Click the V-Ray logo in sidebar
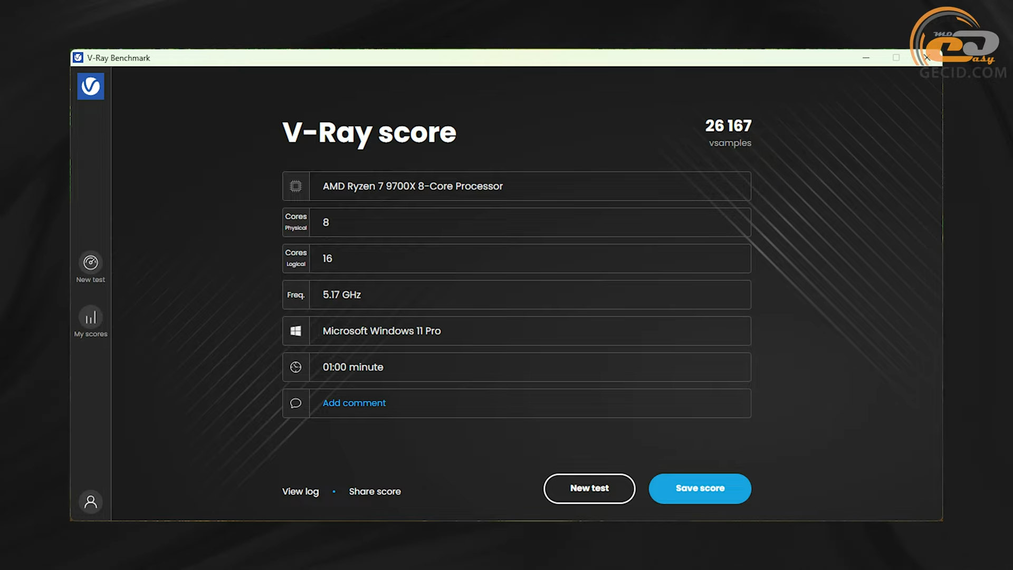Viewport: 1013px width, 570px height. click(91, 86)
